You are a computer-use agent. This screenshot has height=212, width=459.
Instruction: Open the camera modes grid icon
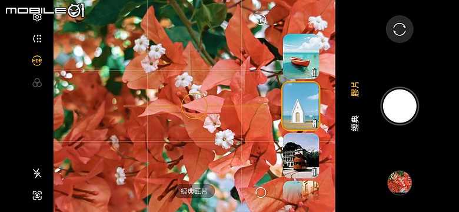[x=37, y=39]
